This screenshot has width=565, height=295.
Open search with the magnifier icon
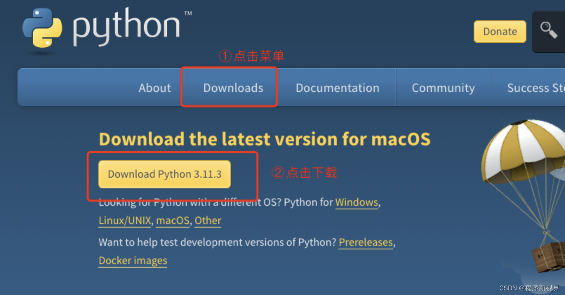(x=549, y=31)
